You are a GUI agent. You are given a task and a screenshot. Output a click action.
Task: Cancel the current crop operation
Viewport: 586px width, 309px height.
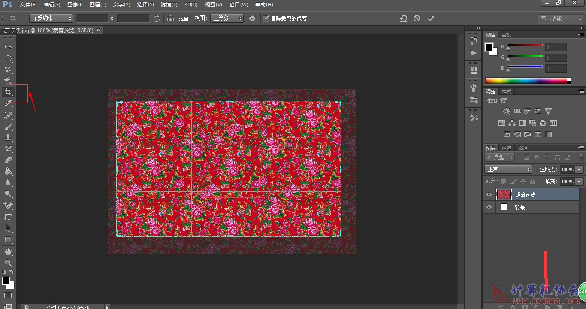(417, 18)
